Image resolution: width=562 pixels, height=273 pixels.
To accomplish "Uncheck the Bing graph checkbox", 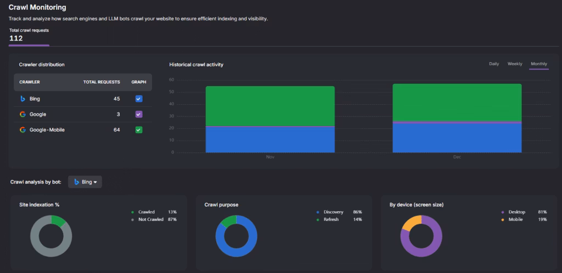I will (x=139, y=99).
